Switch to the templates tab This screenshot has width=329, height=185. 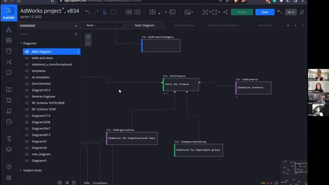(x=264, y=25)
